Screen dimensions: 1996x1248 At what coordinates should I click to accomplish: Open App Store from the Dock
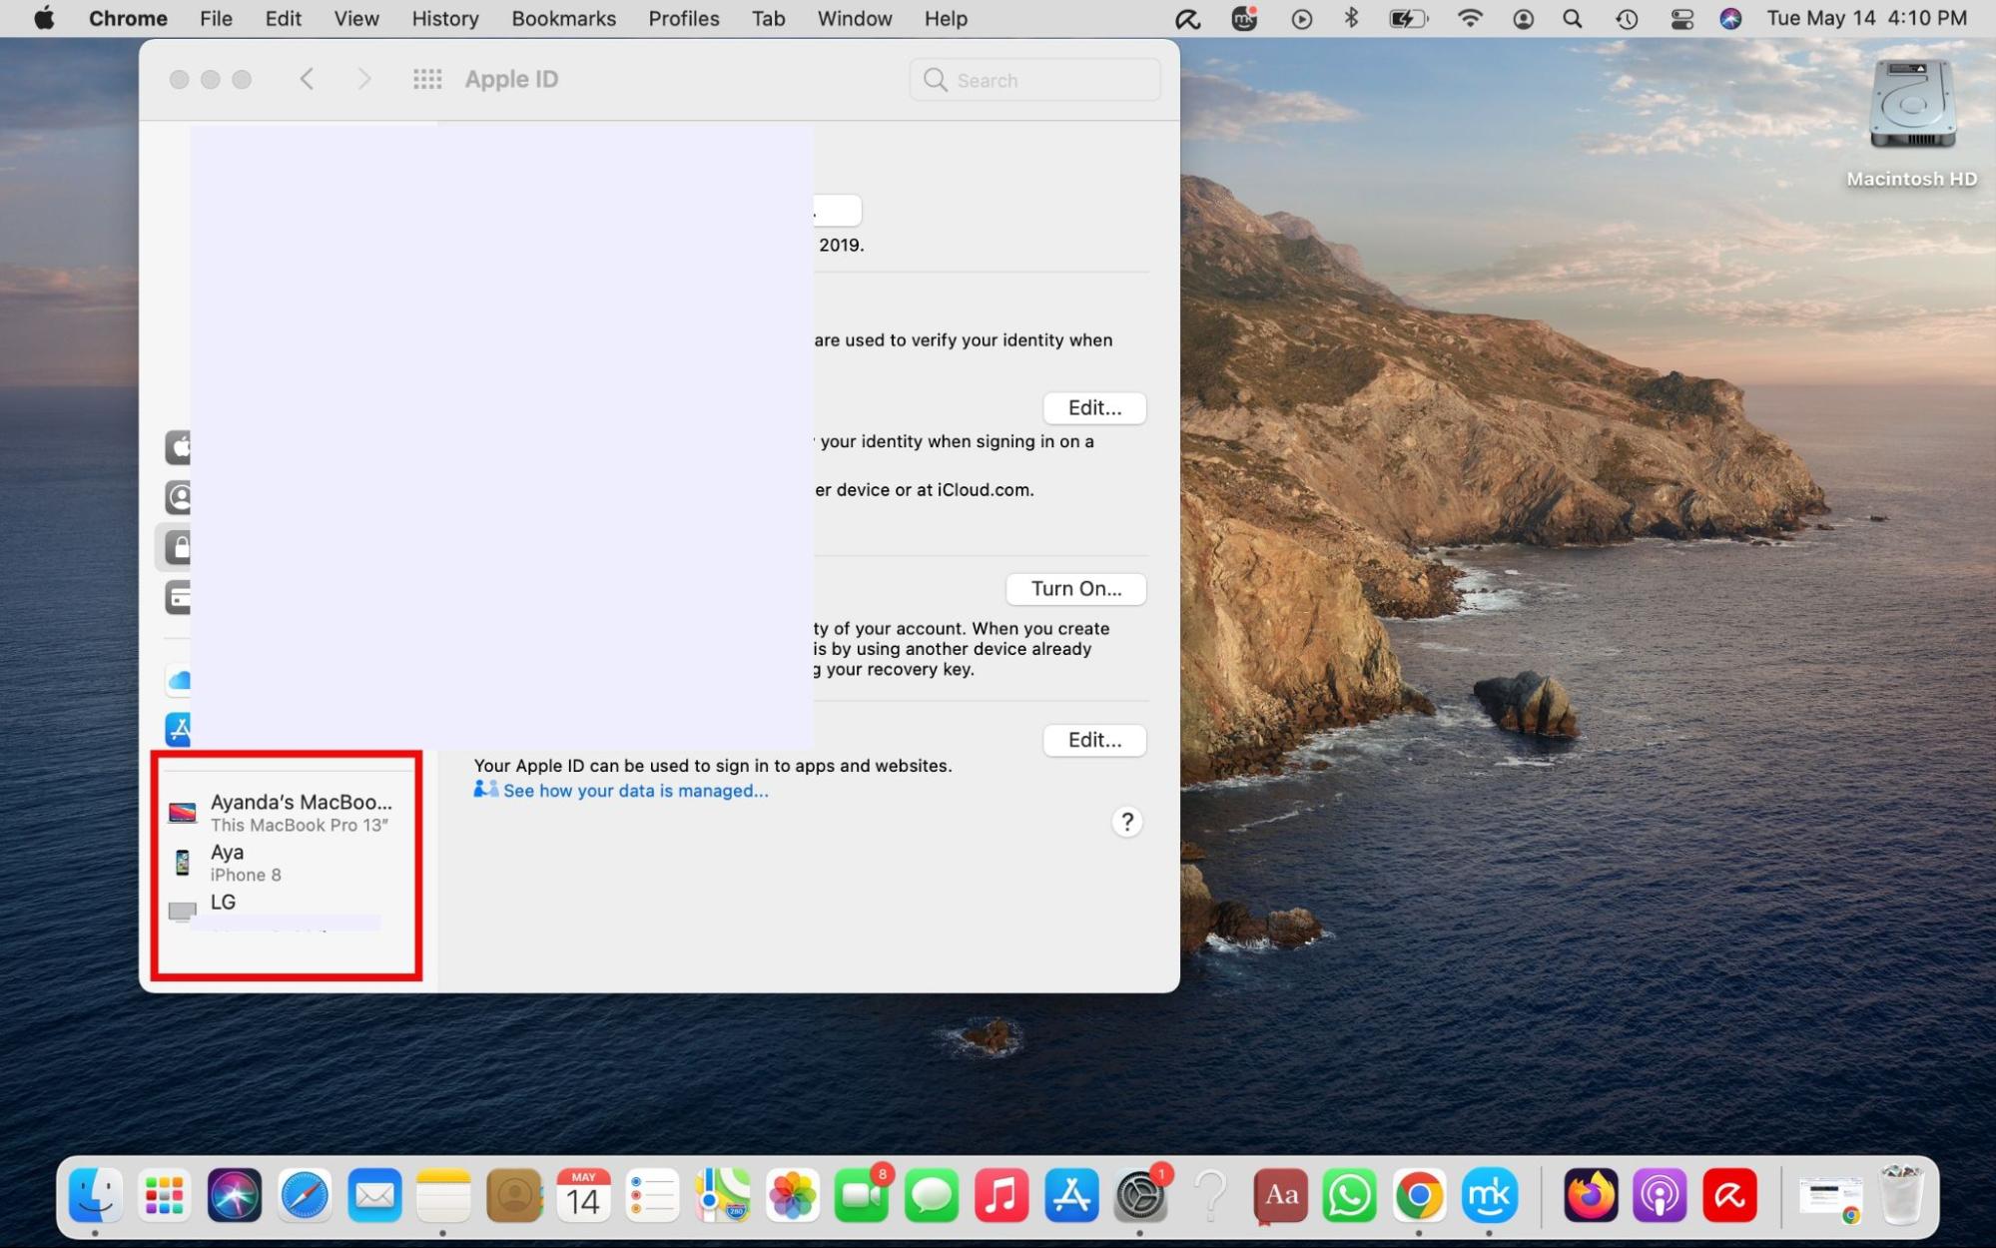coord(1071,1195)
